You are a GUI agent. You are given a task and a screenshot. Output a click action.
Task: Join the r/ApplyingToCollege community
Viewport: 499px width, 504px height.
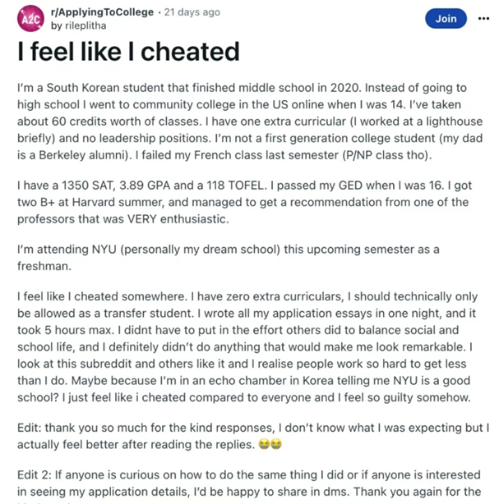click(446, 19)
